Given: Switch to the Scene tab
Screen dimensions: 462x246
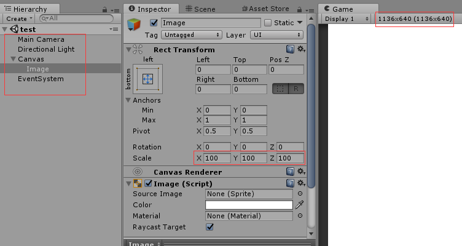Looking at the screenshot, I should pyautogui.click(x=200, y=9).
